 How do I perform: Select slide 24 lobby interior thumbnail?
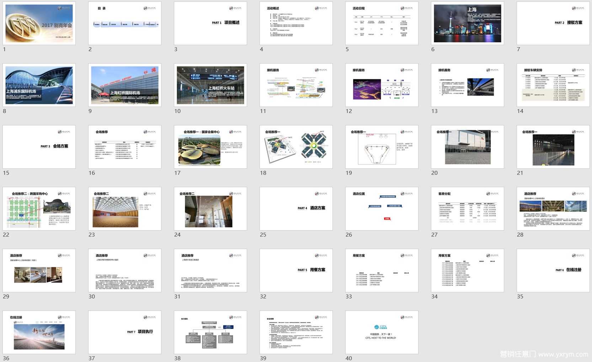click(210, 209)
